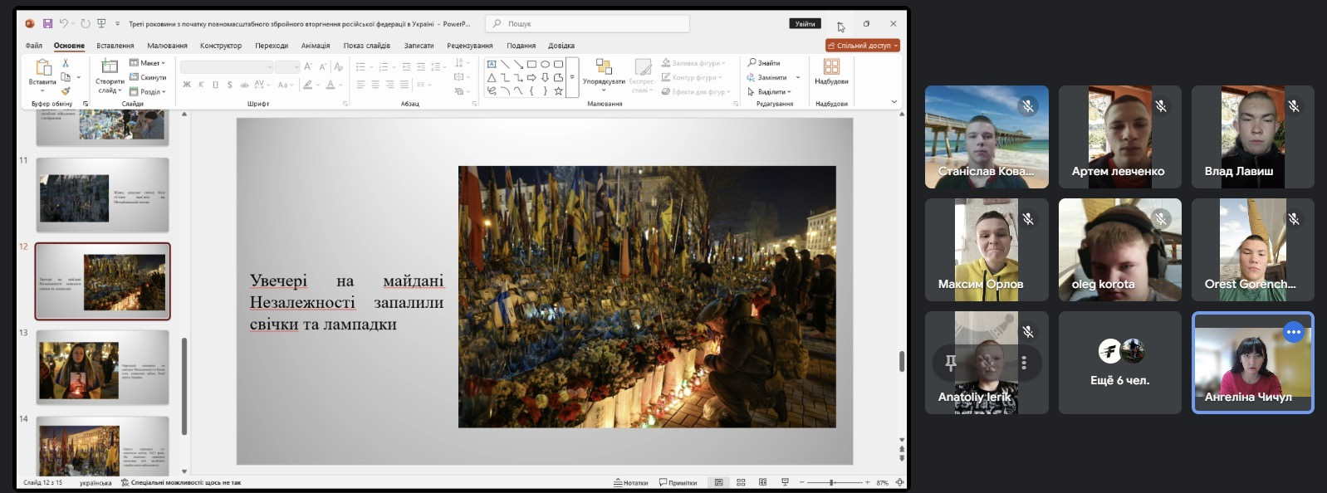Select the oval shape in shapes gallery
The image size is (1327, 493).
[x=545, y=64]
